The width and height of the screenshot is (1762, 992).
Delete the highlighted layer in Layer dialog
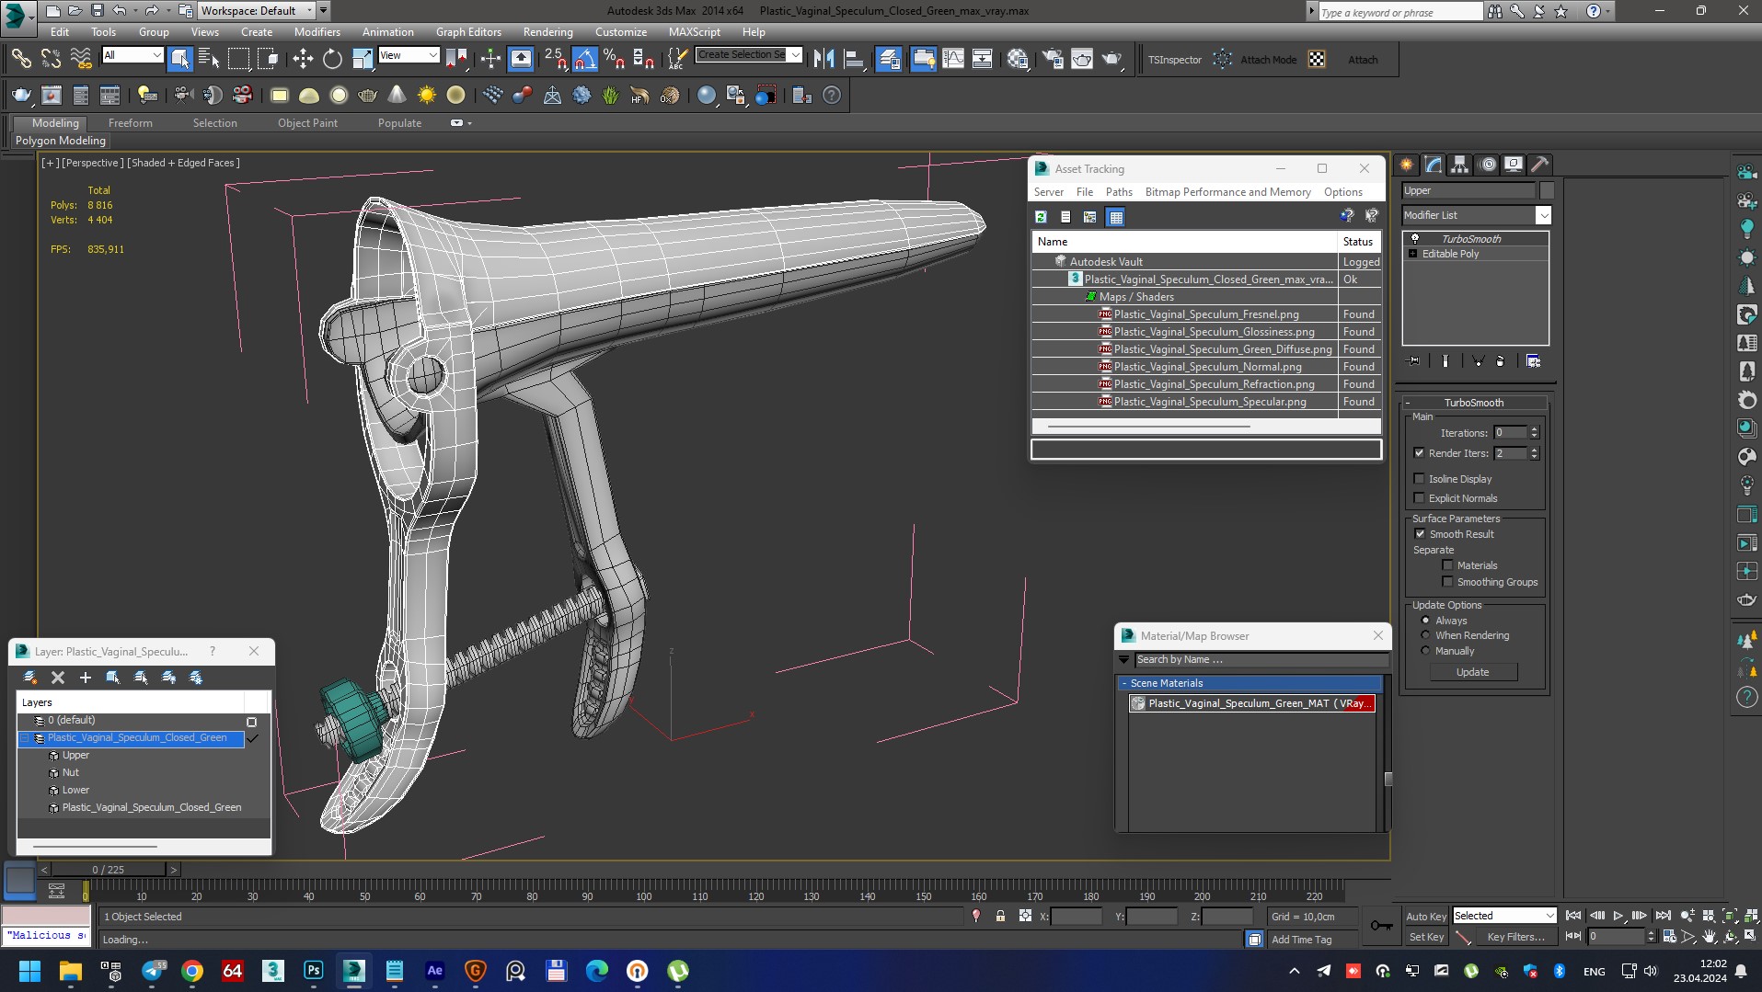pos(58,678)
